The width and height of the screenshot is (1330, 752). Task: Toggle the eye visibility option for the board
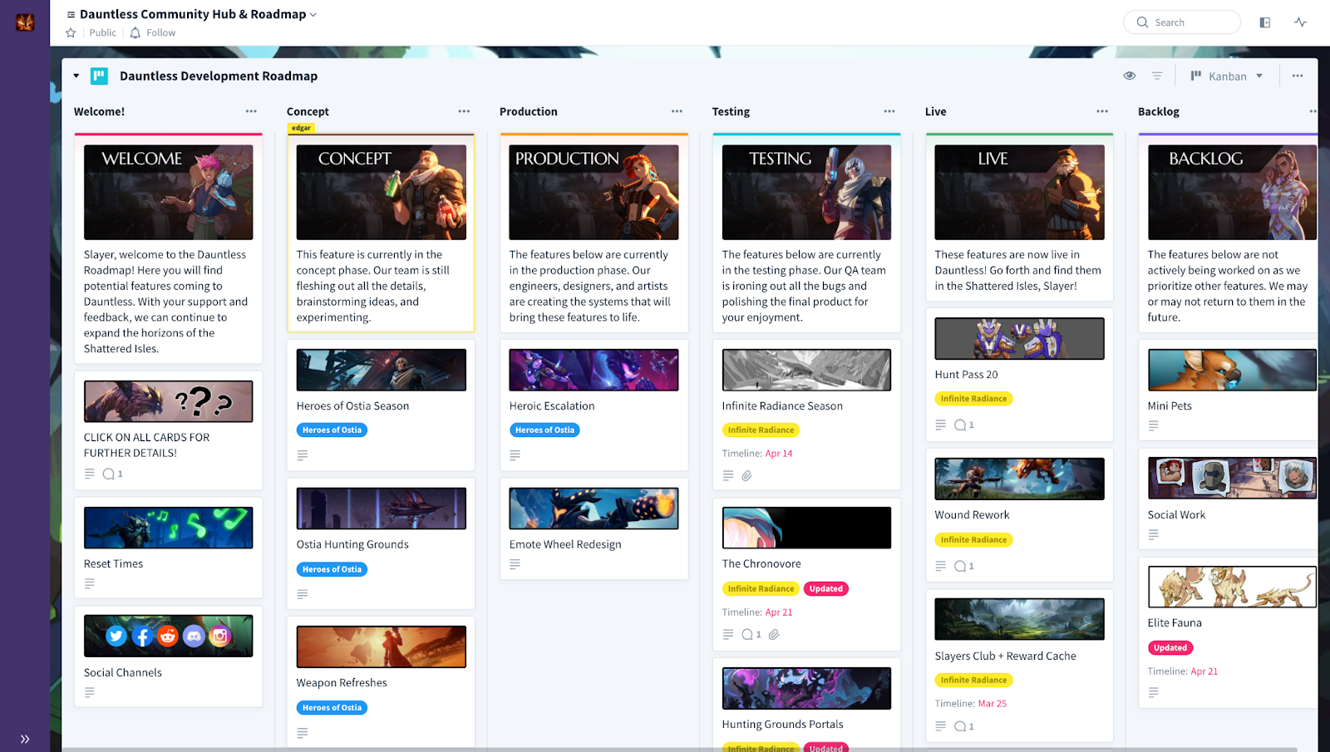pos(1130,76)
